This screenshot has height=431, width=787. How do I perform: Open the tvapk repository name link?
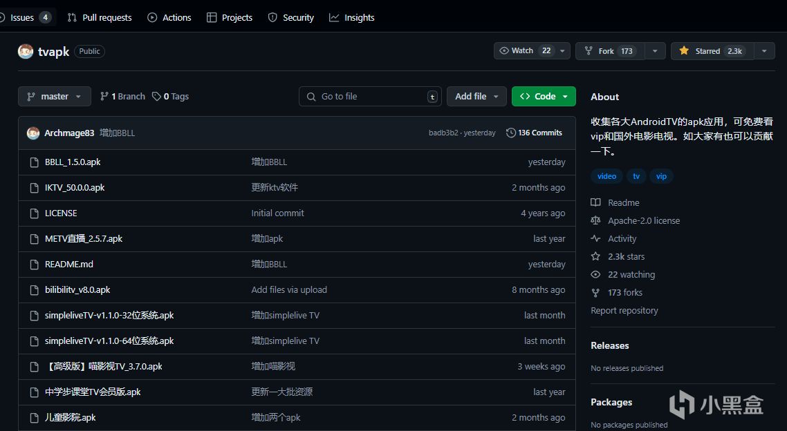point(54,52)
